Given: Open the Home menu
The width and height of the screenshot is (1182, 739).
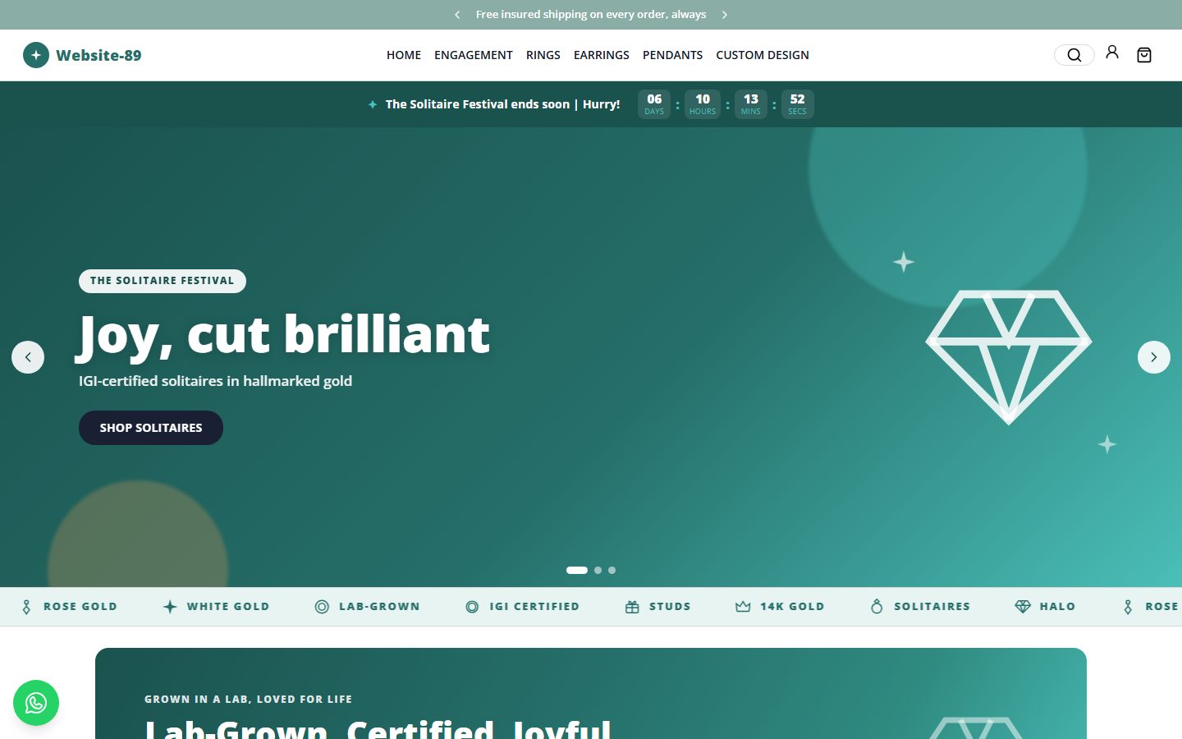Looking at the screenshot, I should point(404,55).
